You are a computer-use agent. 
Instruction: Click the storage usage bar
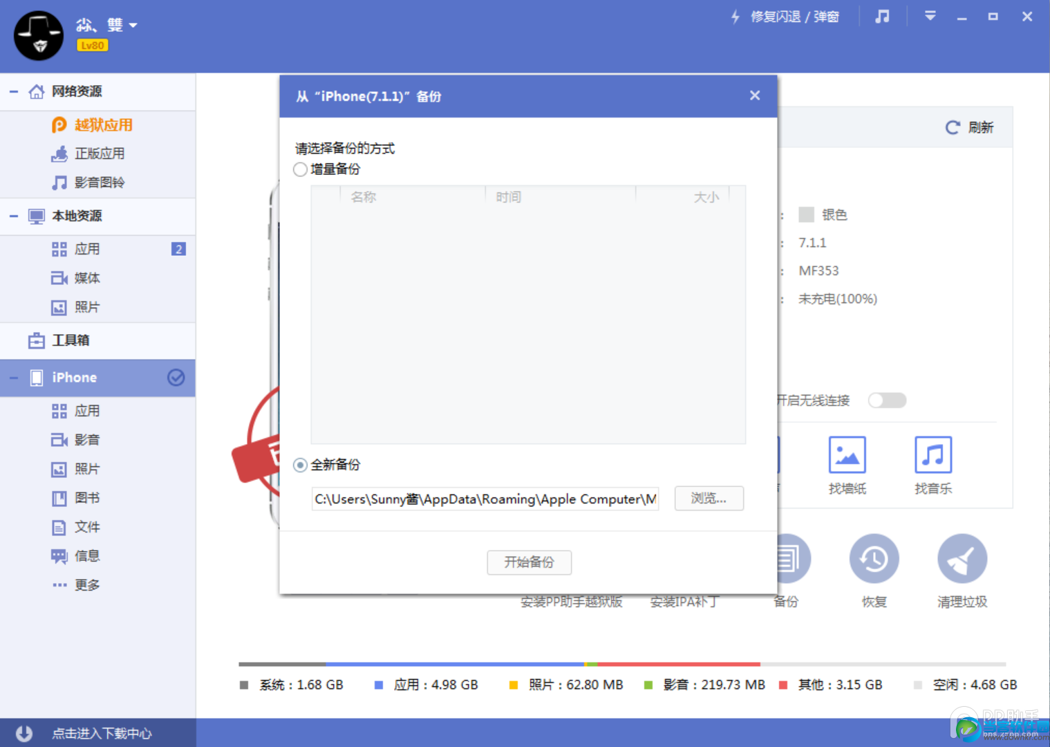tap(622, 664)
